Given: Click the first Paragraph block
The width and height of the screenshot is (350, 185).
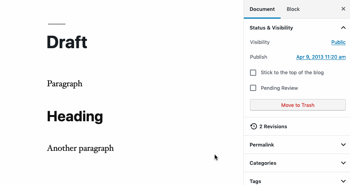Looking at the screenshot, I should [65, 84].
